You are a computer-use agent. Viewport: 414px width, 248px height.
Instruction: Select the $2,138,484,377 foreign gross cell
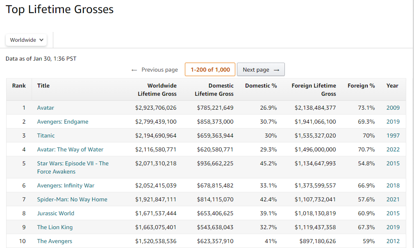tap(315, 108)
